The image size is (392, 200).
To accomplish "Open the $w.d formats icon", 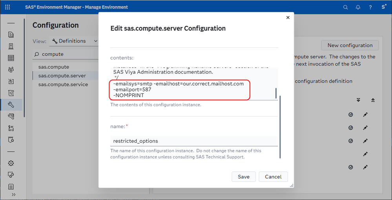I will coord(11,128).
